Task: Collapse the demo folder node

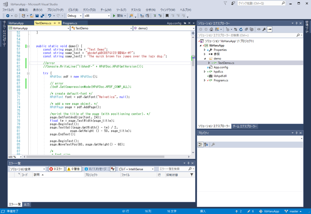Action: 205,59
